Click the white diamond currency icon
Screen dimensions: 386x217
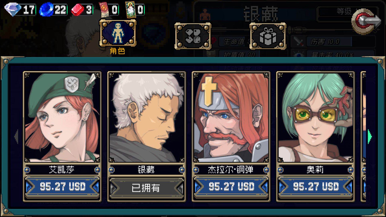pos(12,9)
